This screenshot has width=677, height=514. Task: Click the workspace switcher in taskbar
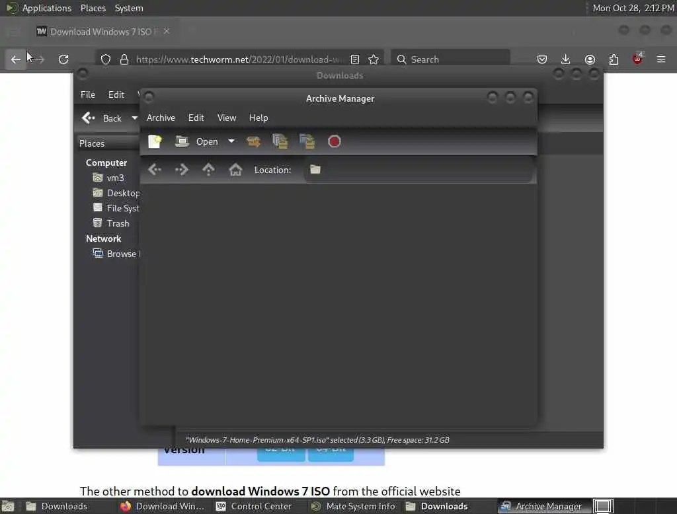[603, 506]
